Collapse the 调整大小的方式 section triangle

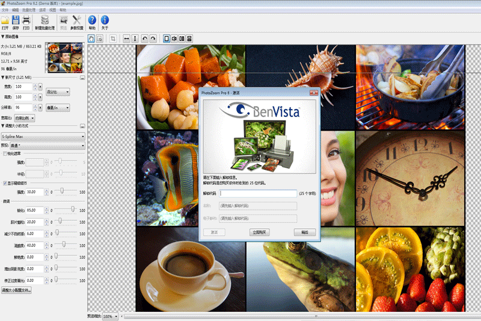point(2,126)
